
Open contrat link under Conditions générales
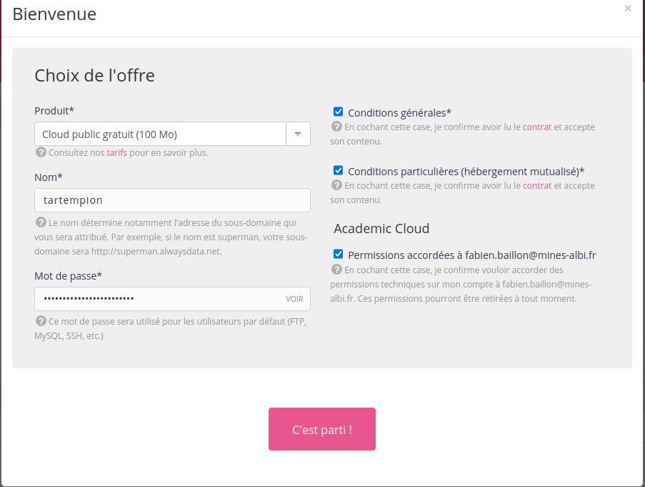537,127
